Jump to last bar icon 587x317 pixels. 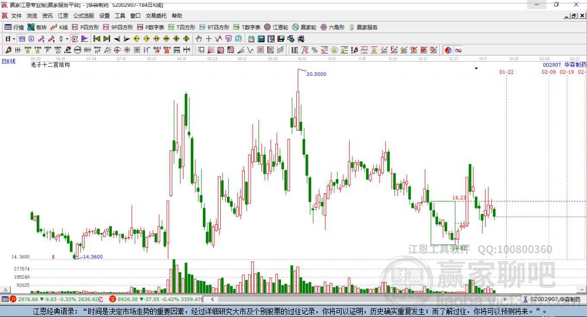107,39
